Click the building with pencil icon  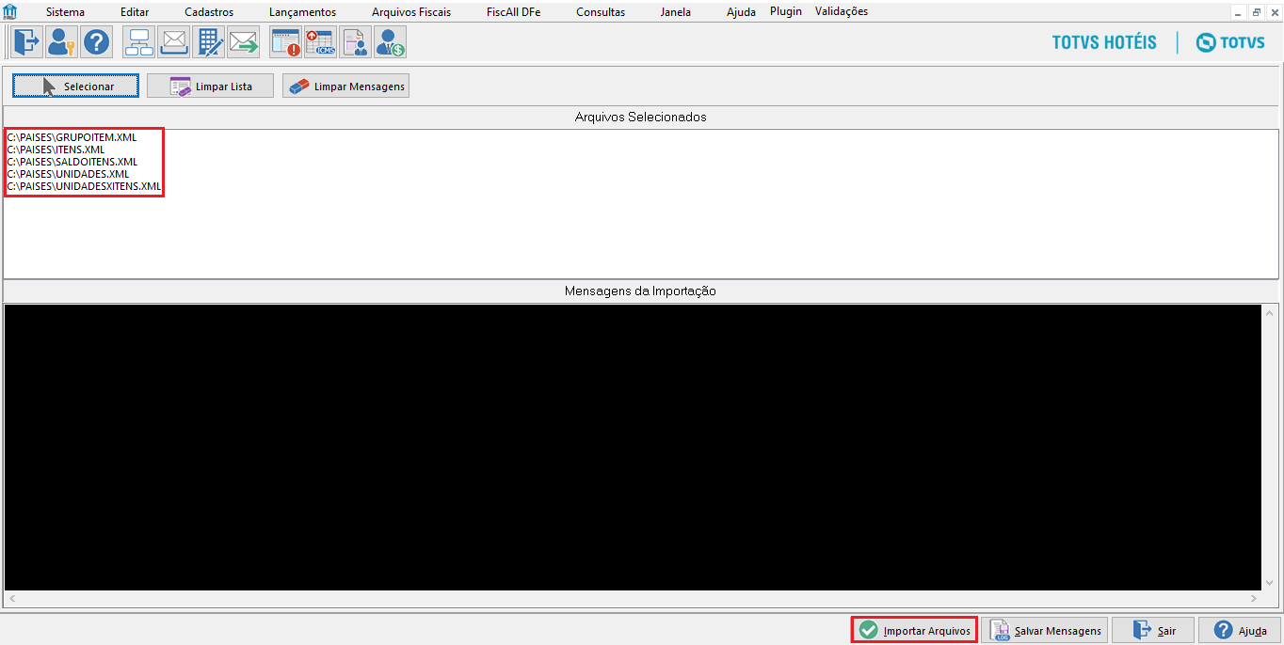coord(208,41)
